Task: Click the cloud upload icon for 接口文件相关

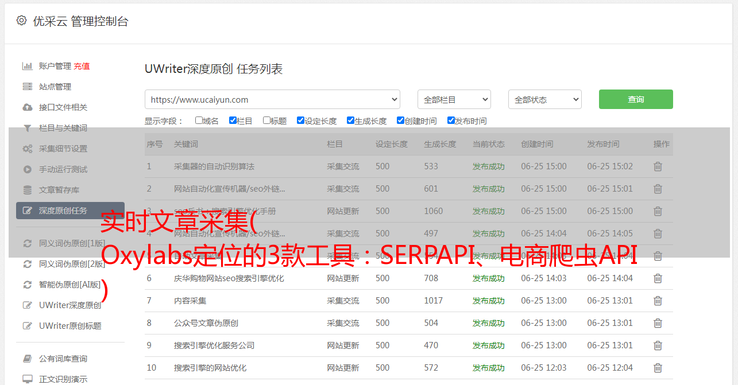Action: click(x=27, y=107)
